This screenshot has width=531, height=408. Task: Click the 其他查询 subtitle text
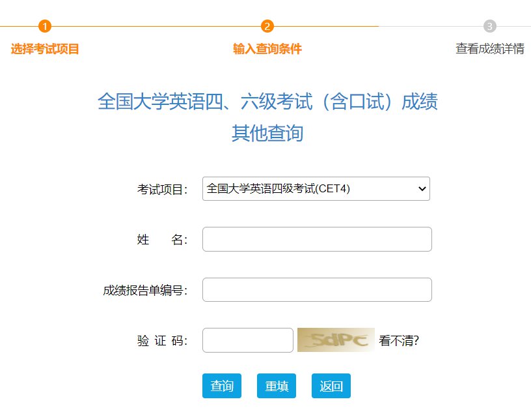click(267, 134)
